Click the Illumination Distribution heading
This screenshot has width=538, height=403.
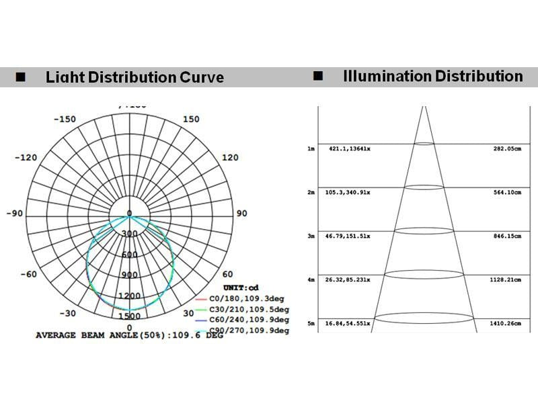pyautogui.click(x=432, y=76)
